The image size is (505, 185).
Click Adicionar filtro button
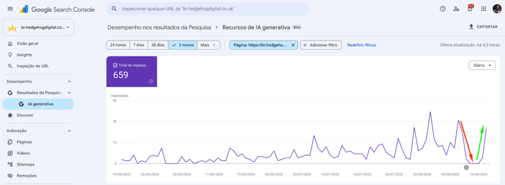click(x=321, y=45)
